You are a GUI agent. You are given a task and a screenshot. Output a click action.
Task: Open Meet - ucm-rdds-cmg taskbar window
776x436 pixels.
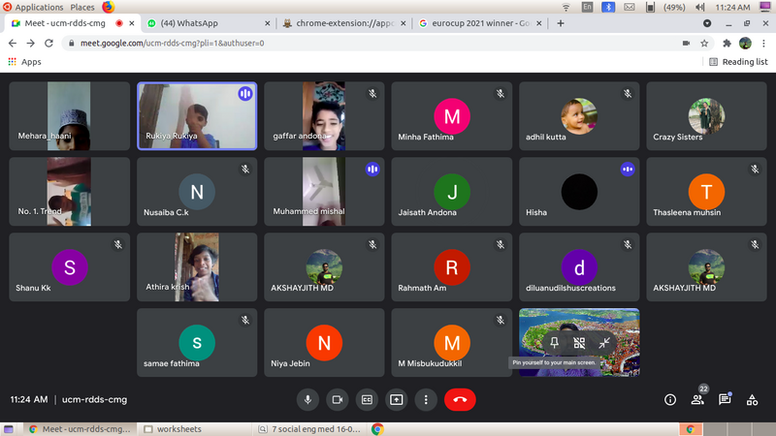[x=81, y=429]
